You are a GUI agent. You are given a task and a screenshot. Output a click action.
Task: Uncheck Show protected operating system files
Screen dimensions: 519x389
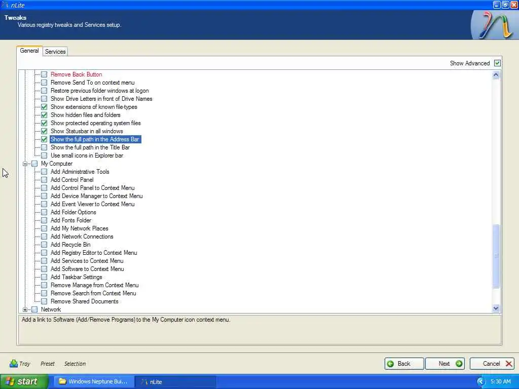point(44,123)
